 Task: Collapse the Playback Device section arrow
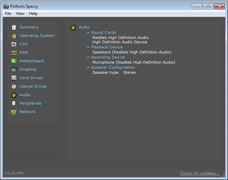(x=88, y=47)
